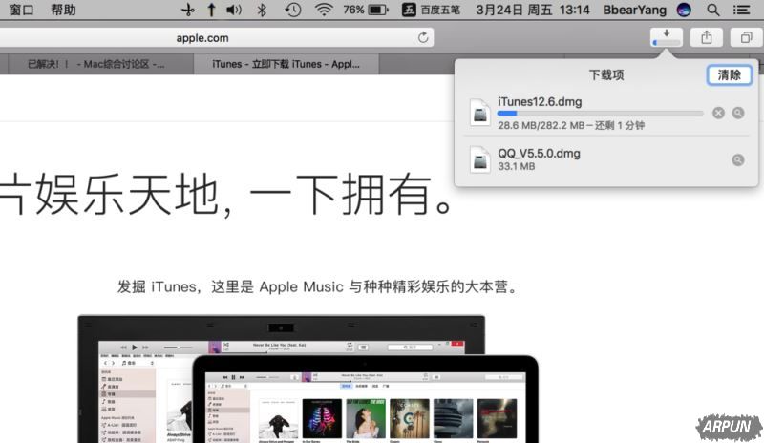Reveal QQ_V5.5.0.dmg in Finder
Screen dimensions: 764x443
pyautogui.click(x=738, y=159)
